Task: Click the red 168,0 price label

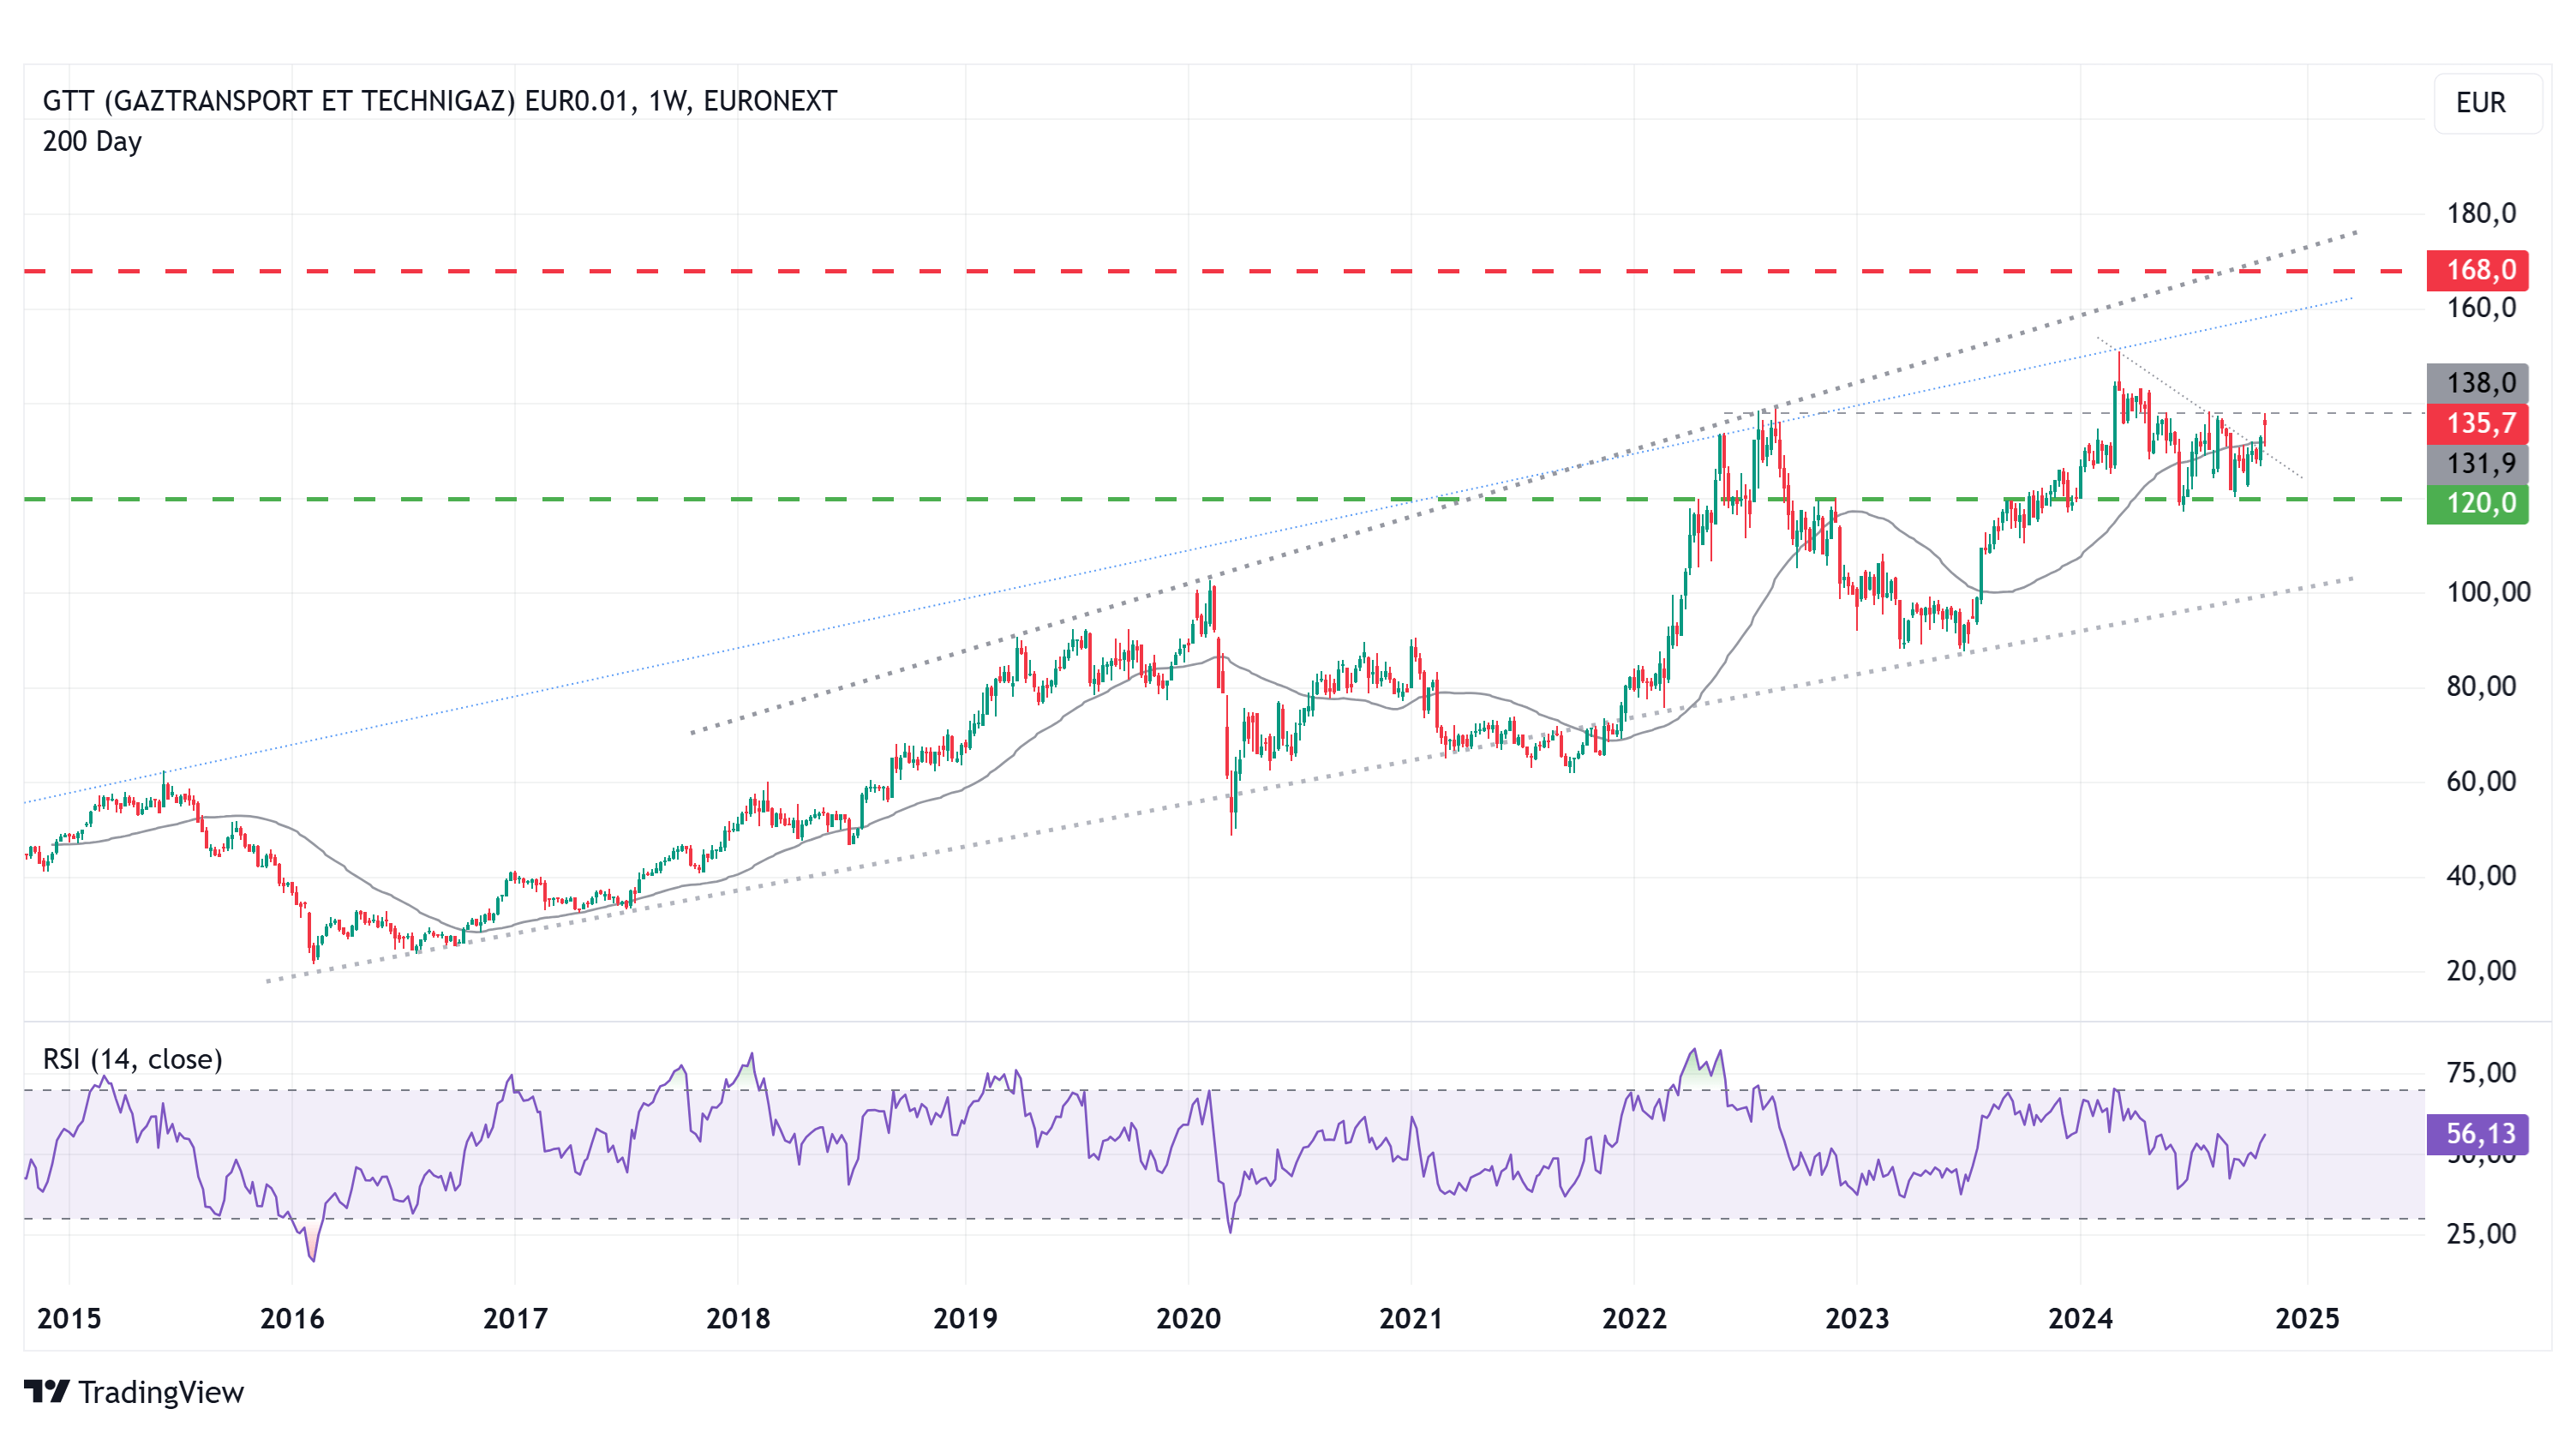Action: point(2477,270)
